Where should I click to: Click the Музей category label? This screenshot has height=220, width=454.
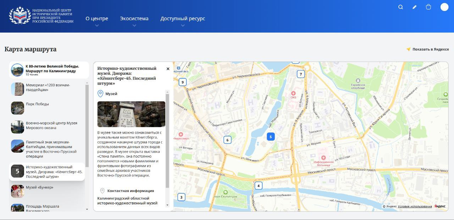(x=111, y=94)
